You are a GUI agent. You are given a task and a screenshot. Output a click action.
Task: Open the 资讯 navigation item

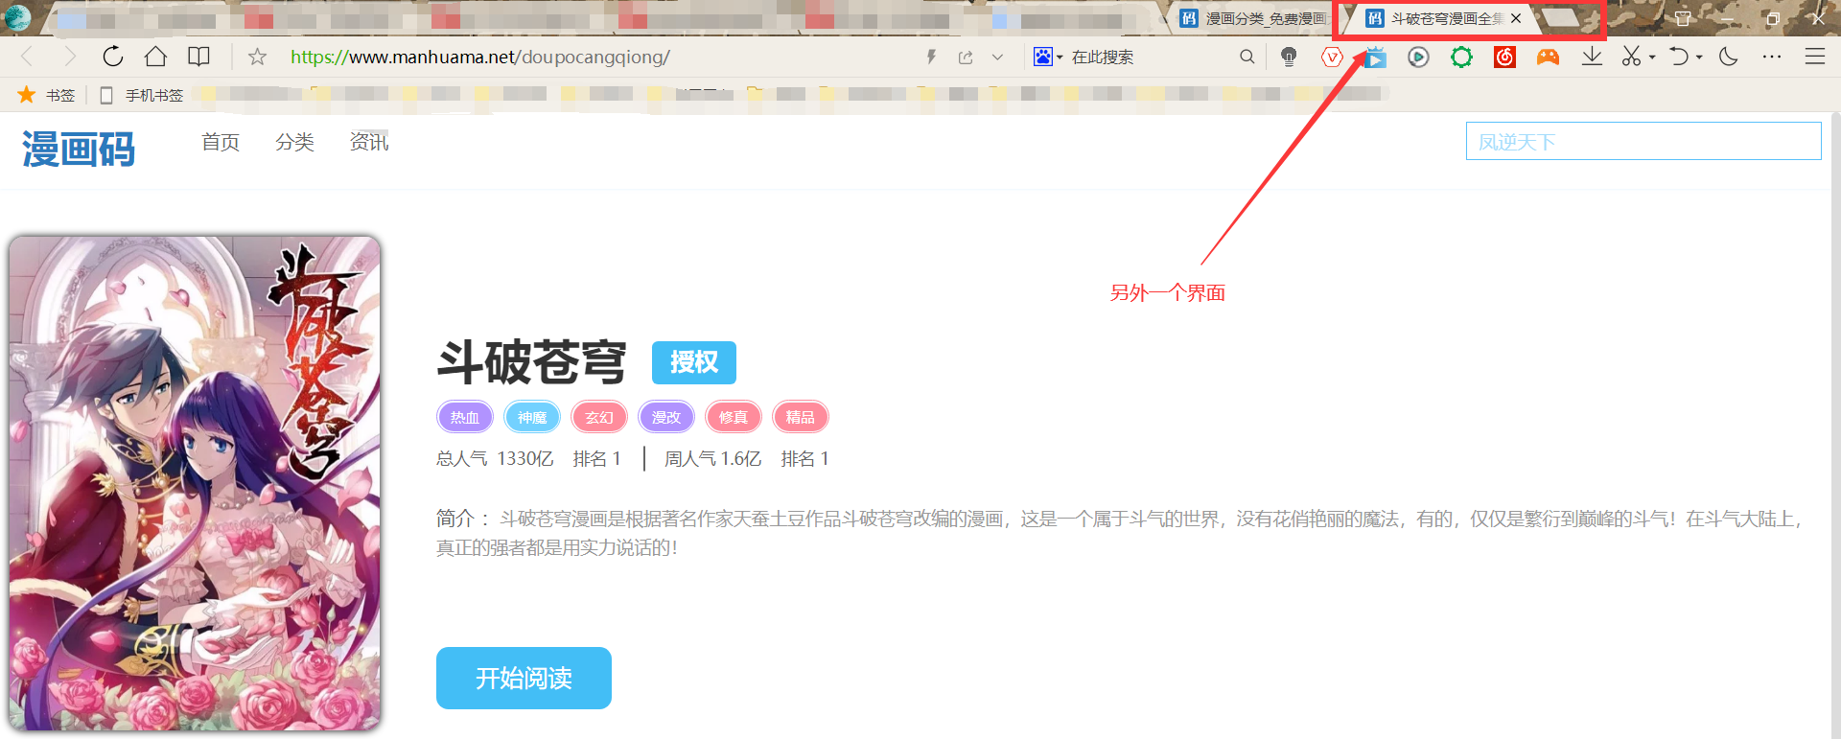click(369, 142)
